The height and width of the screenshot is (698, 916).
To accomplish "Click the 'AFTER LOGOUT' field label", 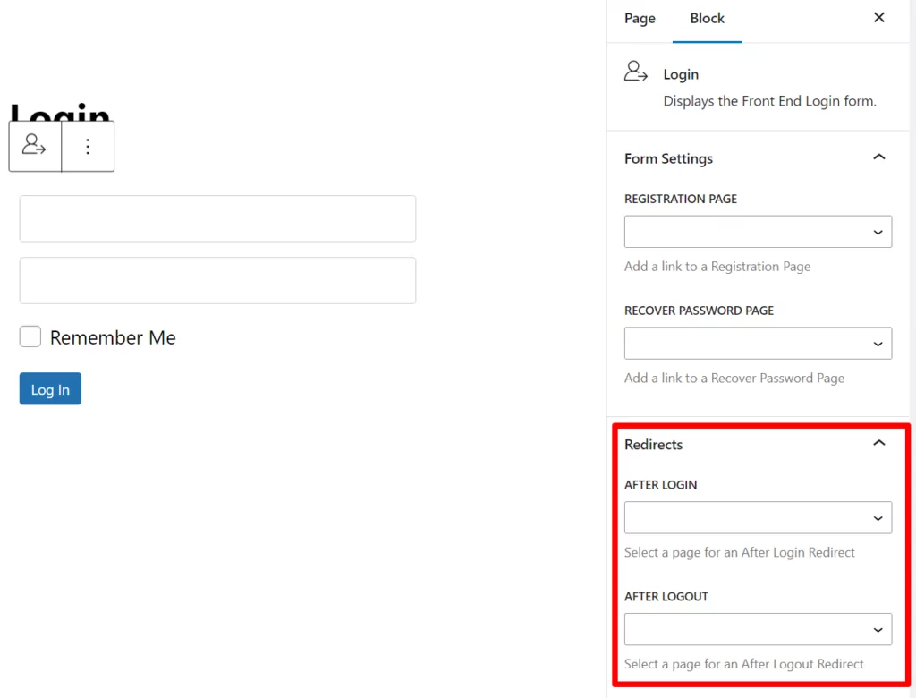I will tap(666, 596).
